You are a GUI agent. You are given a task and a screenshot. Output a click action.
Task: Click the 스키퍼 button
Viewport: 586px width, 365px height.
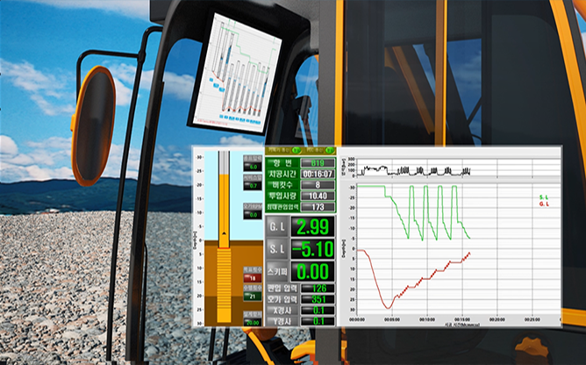277,271
